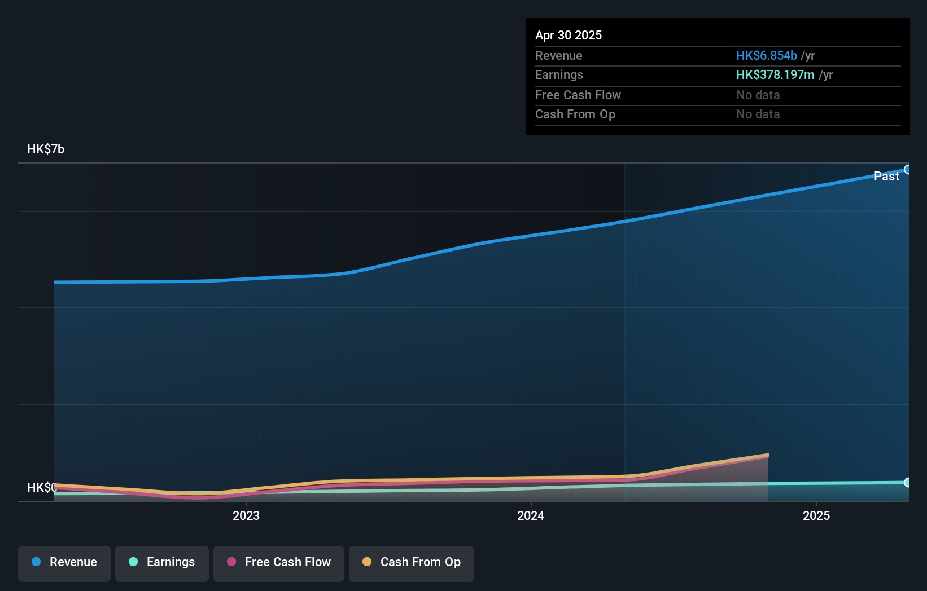Toggle the Revenue legend button

[64, 563]
